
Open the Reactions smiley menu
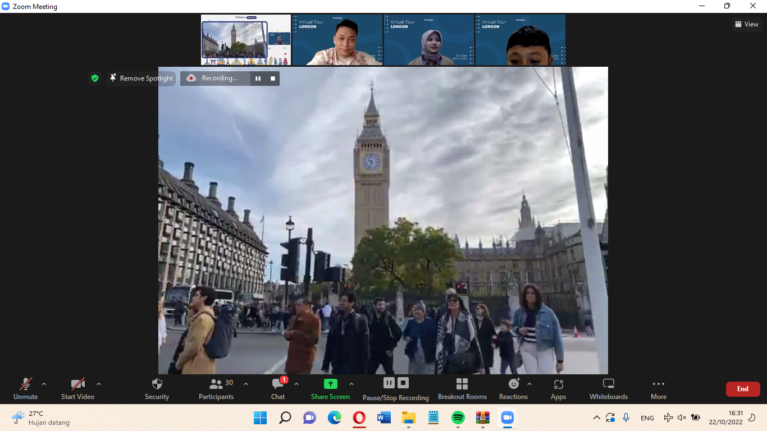[x=513, y=389]
